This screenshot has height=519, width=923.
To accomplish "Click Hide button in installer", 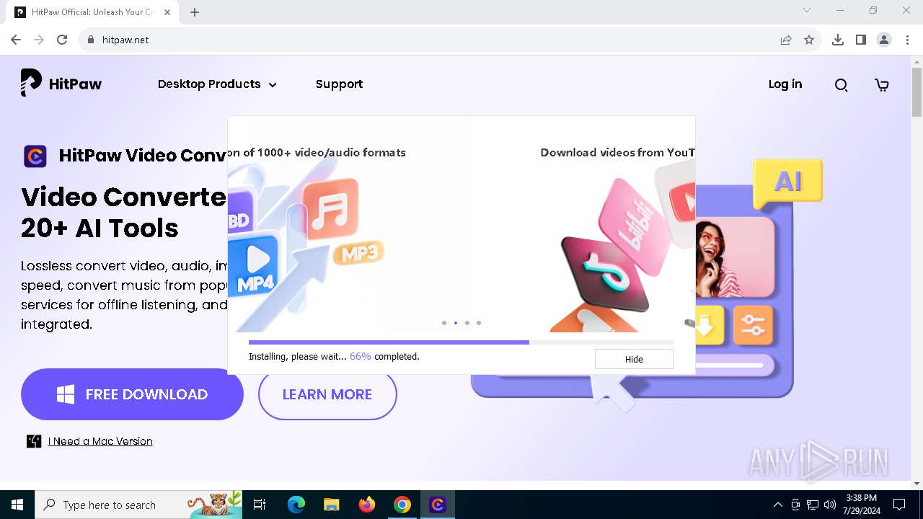I will tap(634, 359).
